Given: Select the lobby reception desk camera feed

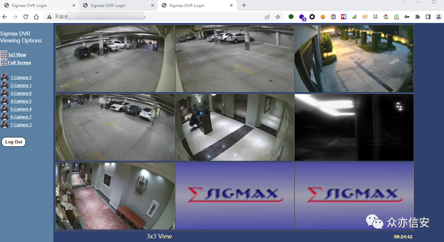Looking at the screenshot, I should pyautogui.click(x=235, y=127).
